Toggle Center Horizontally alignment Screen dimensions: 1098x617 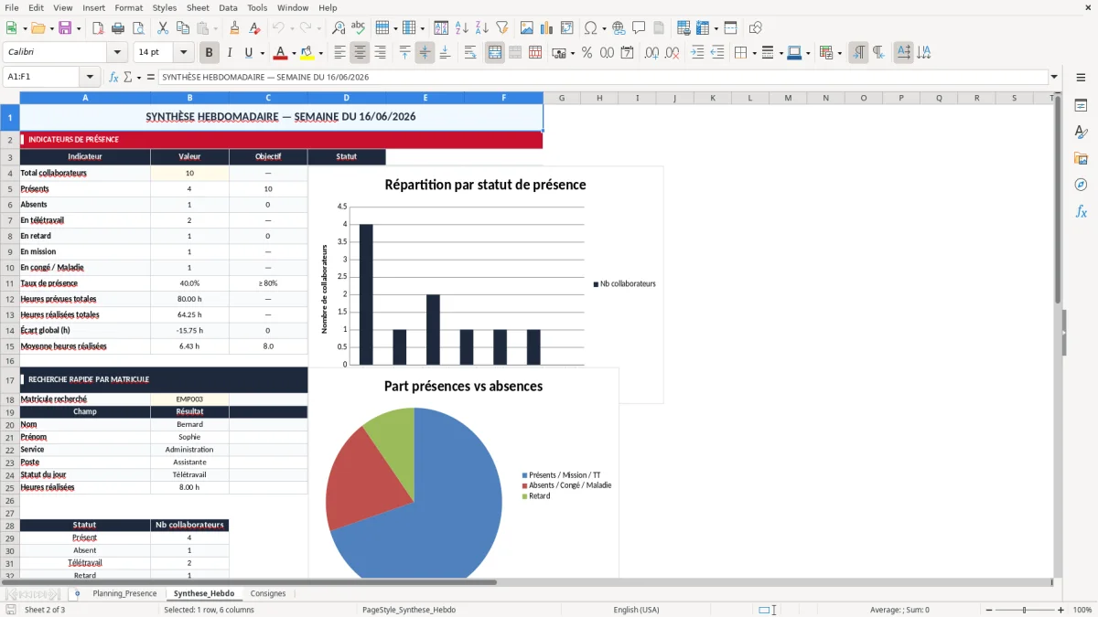point(360,53)
